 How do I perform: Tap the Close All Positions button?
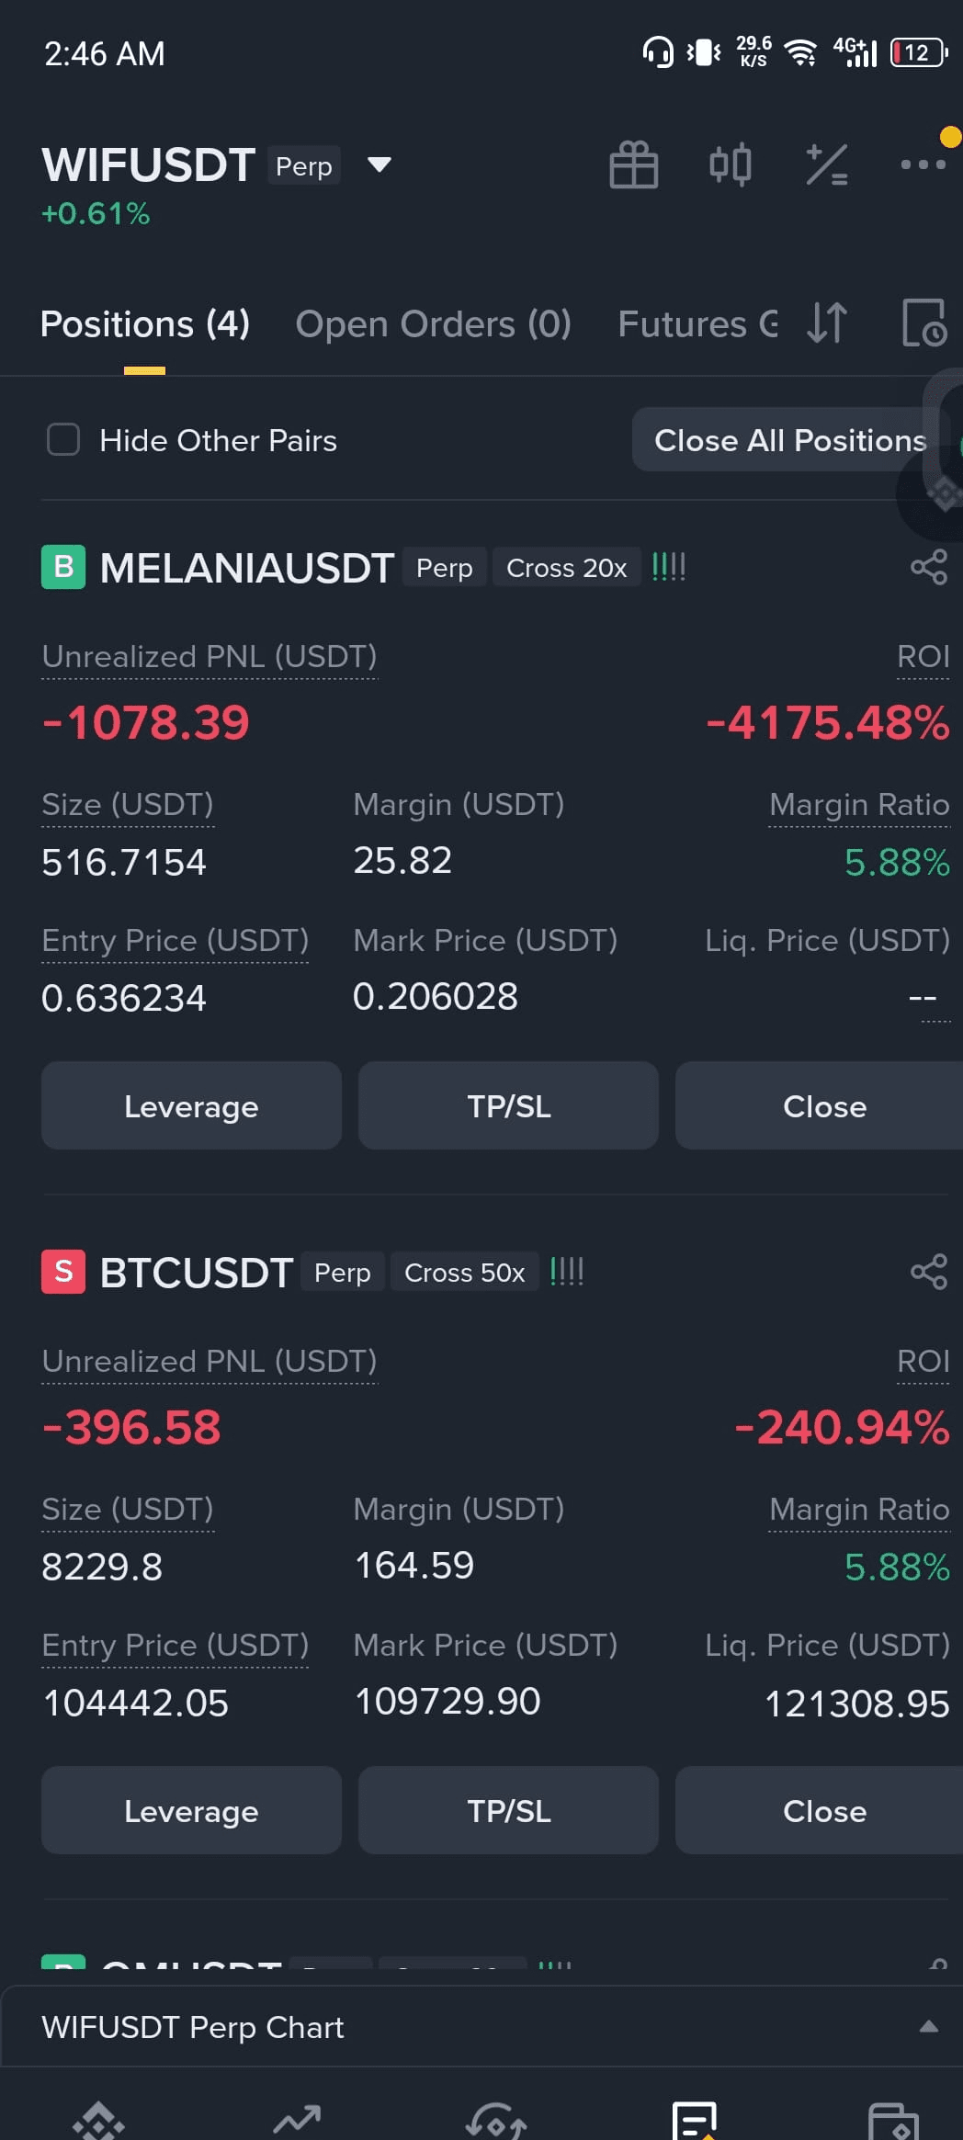point(790,440)
